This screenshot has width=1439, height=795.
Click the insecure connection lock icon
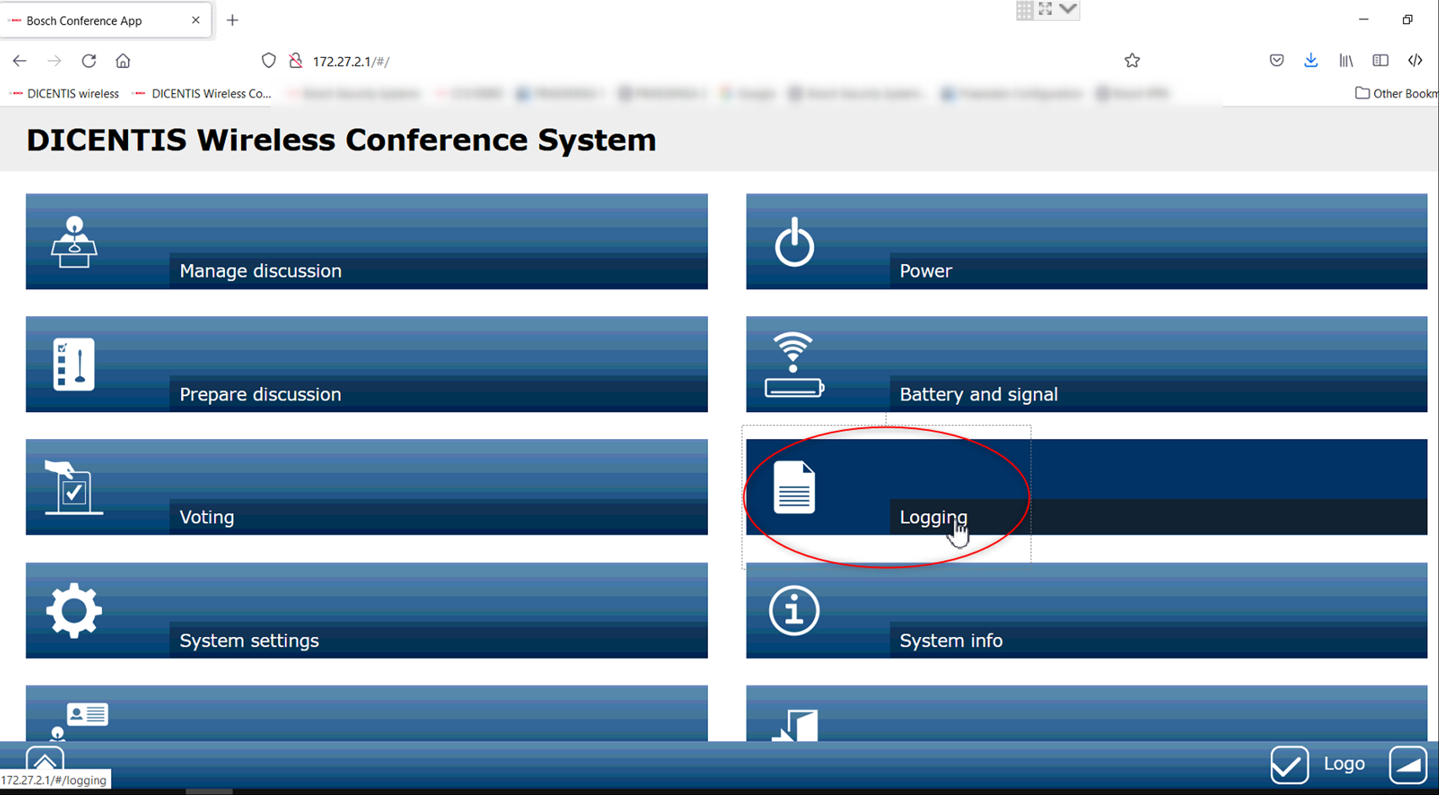tap(295, 61)
